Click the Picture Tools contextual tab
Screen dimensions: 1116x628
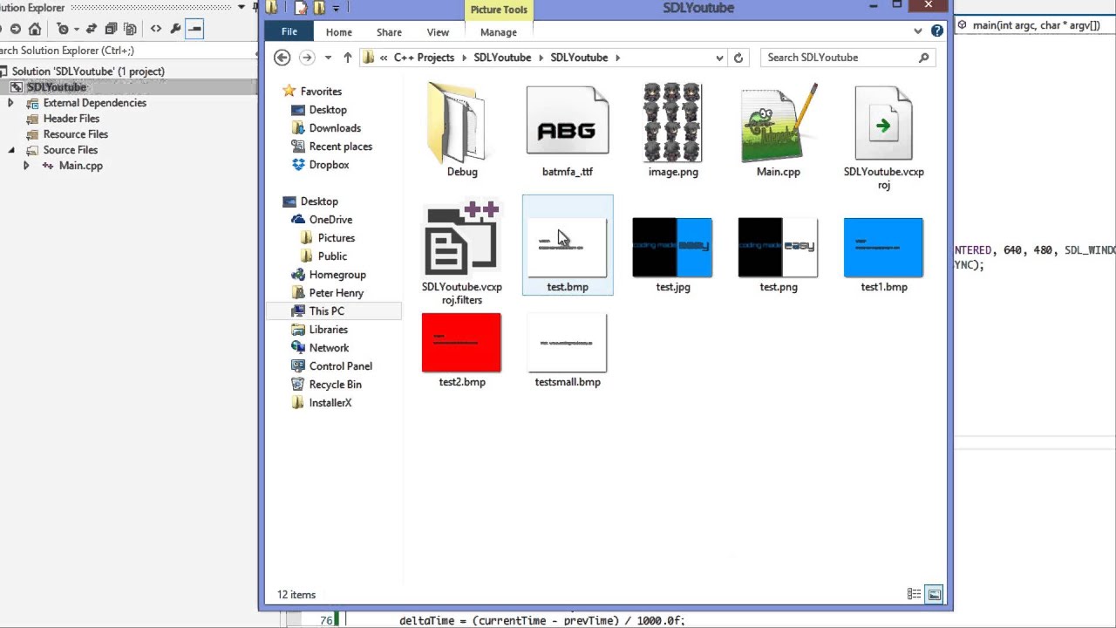499,10
